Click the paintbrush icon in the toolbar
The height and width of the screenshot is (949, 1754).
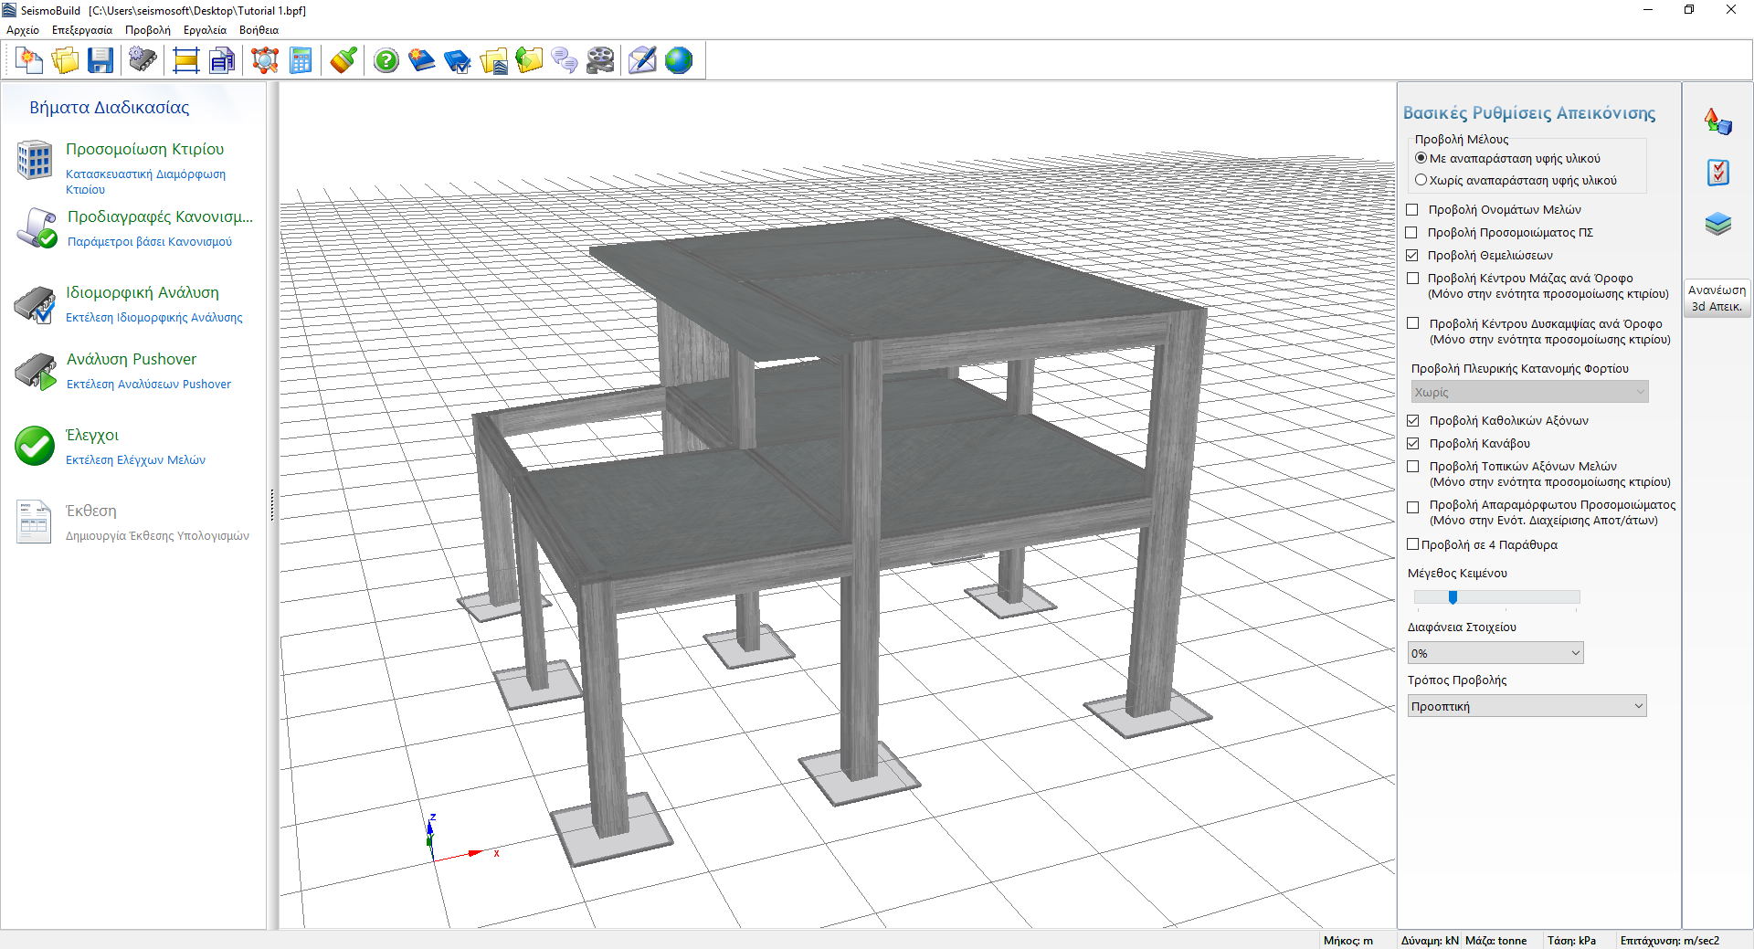pos(343,61)
